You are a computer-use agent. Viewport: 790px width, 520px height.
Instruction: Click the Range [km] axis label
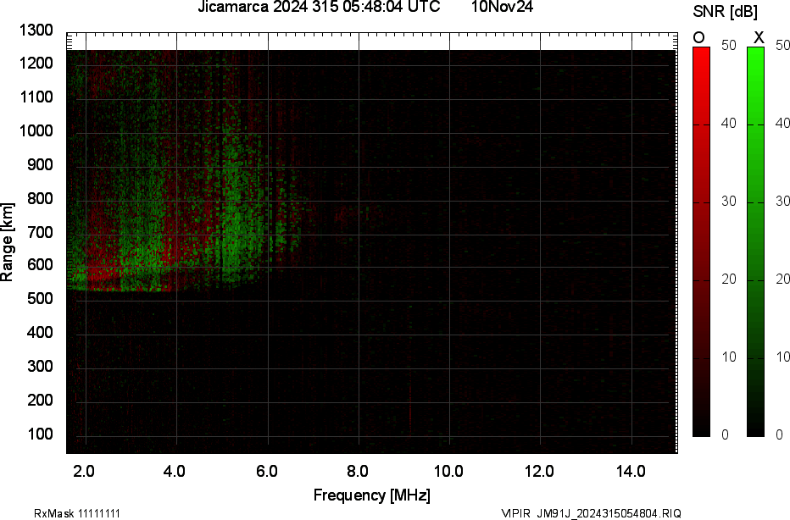(x=8, y=241)
